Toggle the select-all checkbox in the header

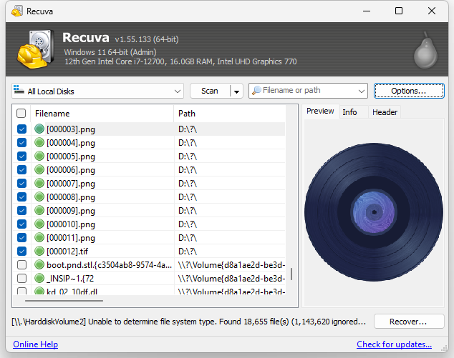coord(21,114)
